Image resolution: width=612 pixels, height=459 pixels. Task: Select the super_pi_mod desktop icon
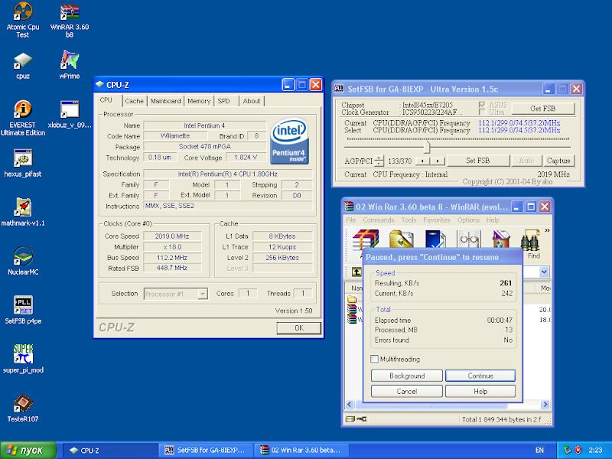click(23, 359)
